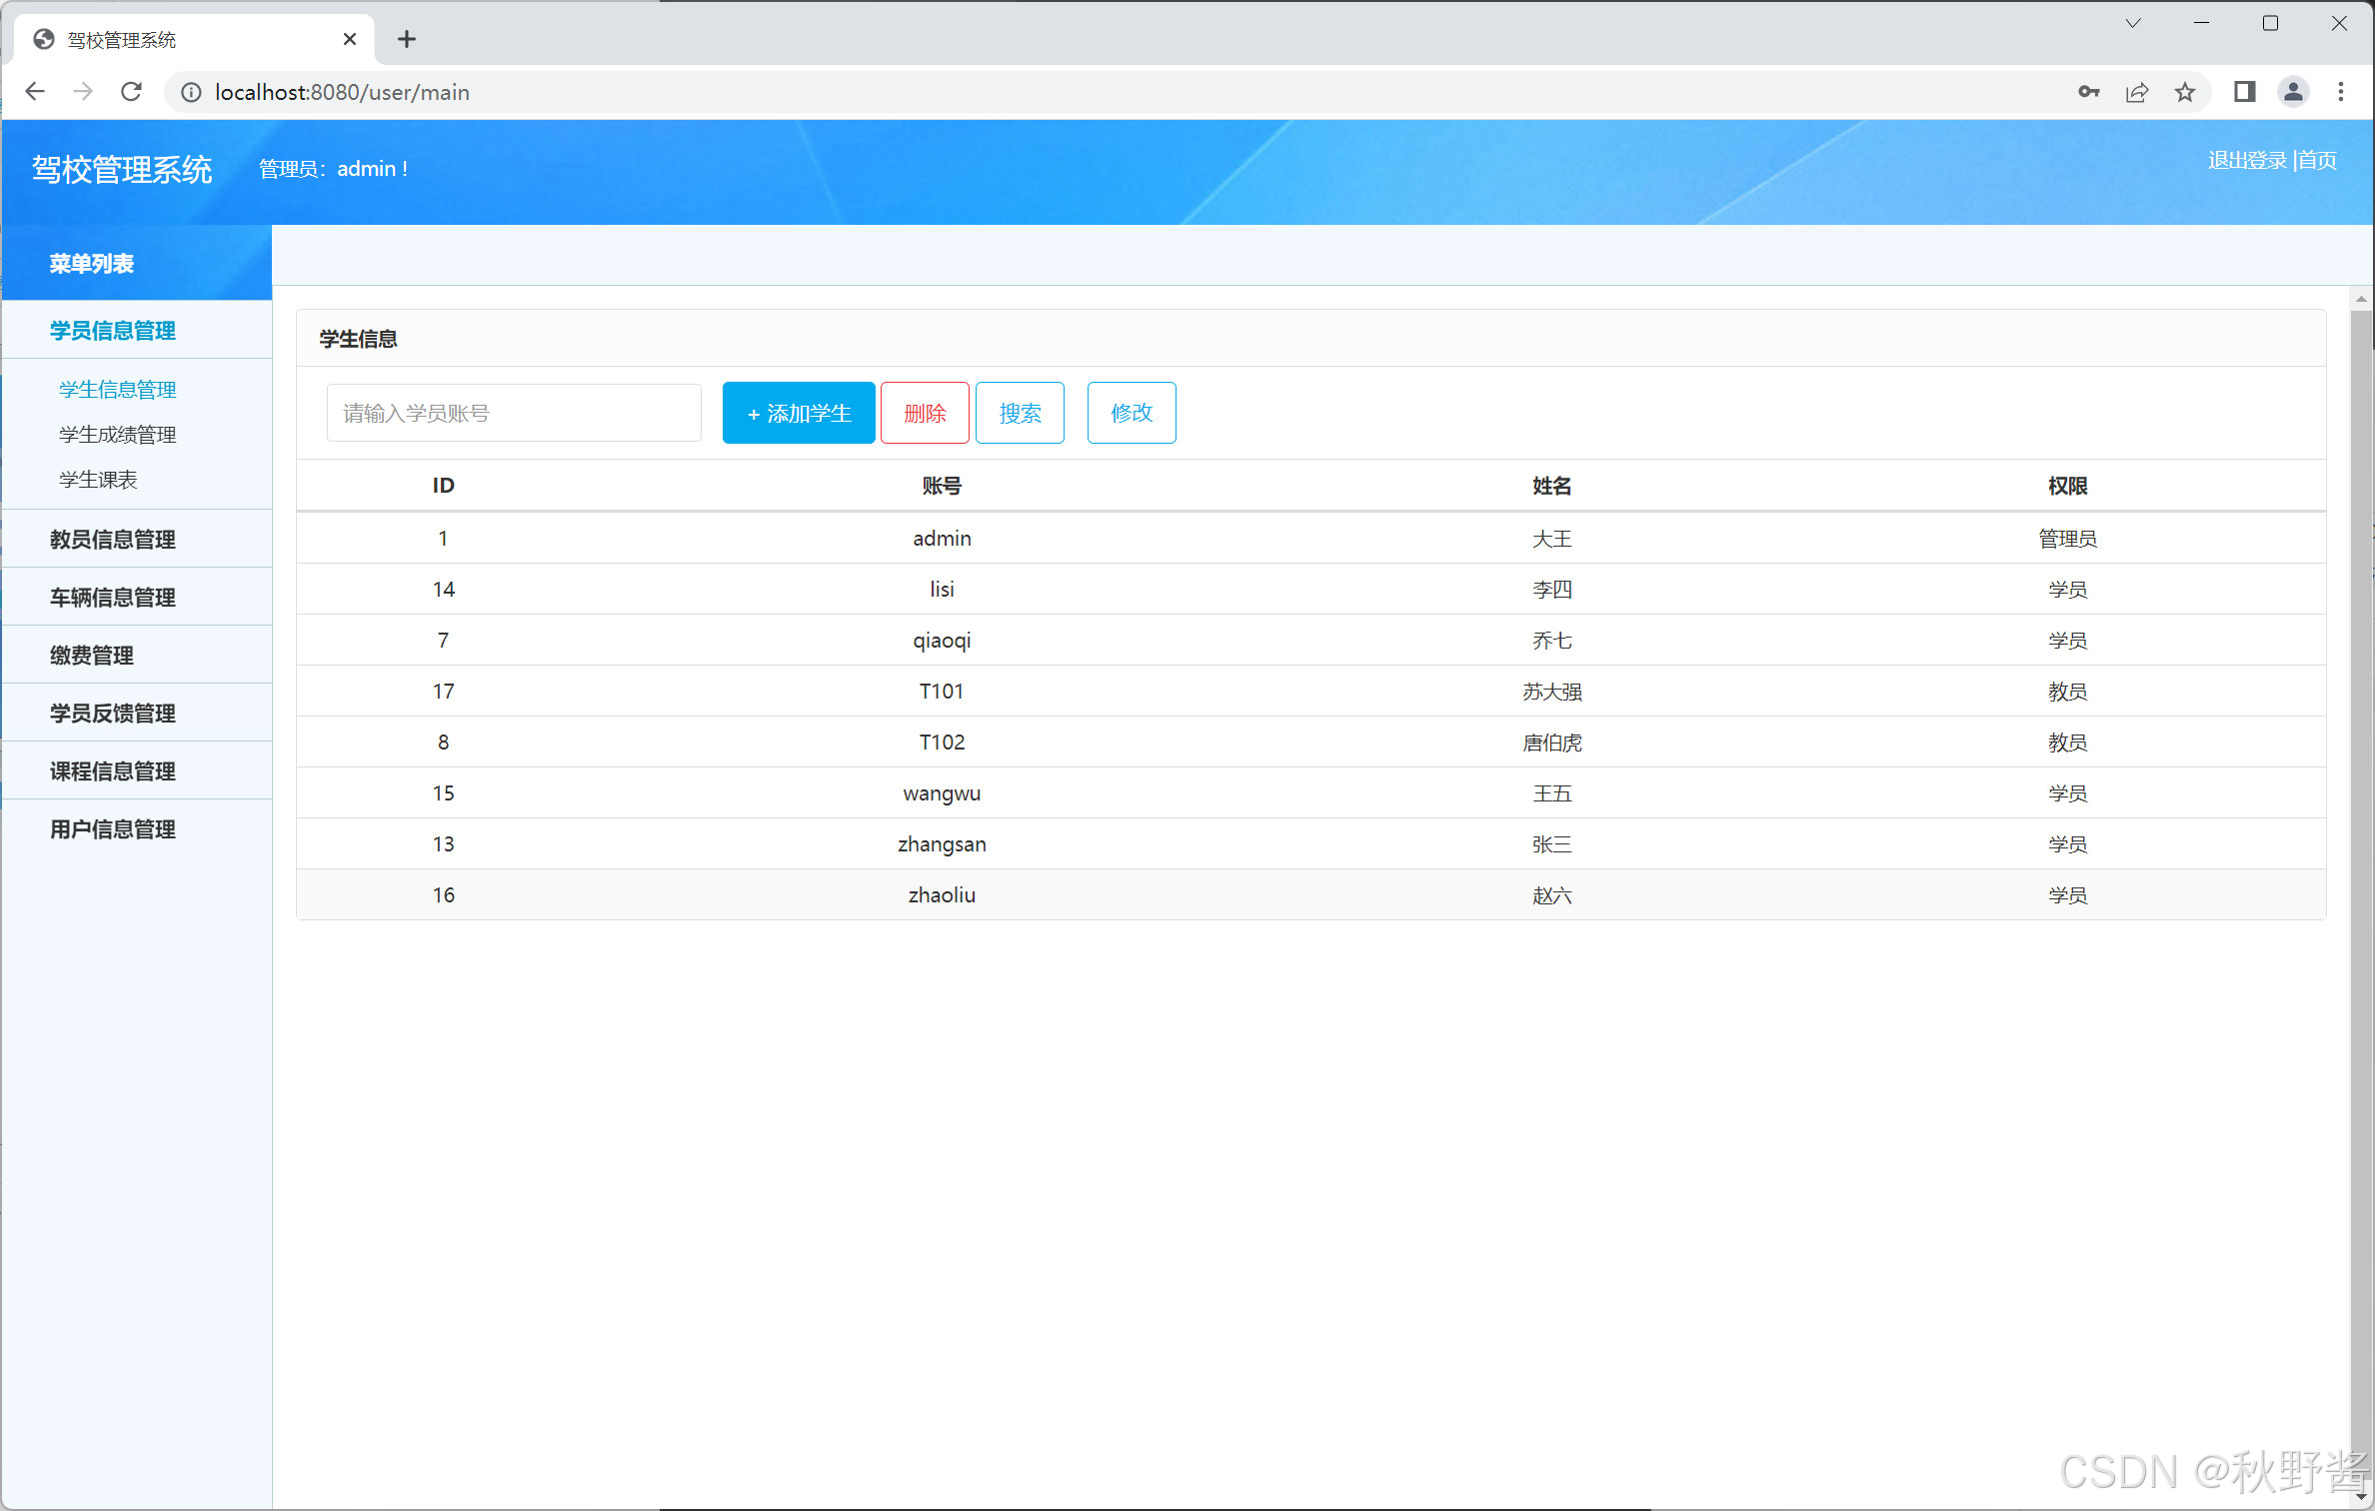Open browser side panel icon
This screenshot has height=1511, width=2375.
pos(2244,92)
